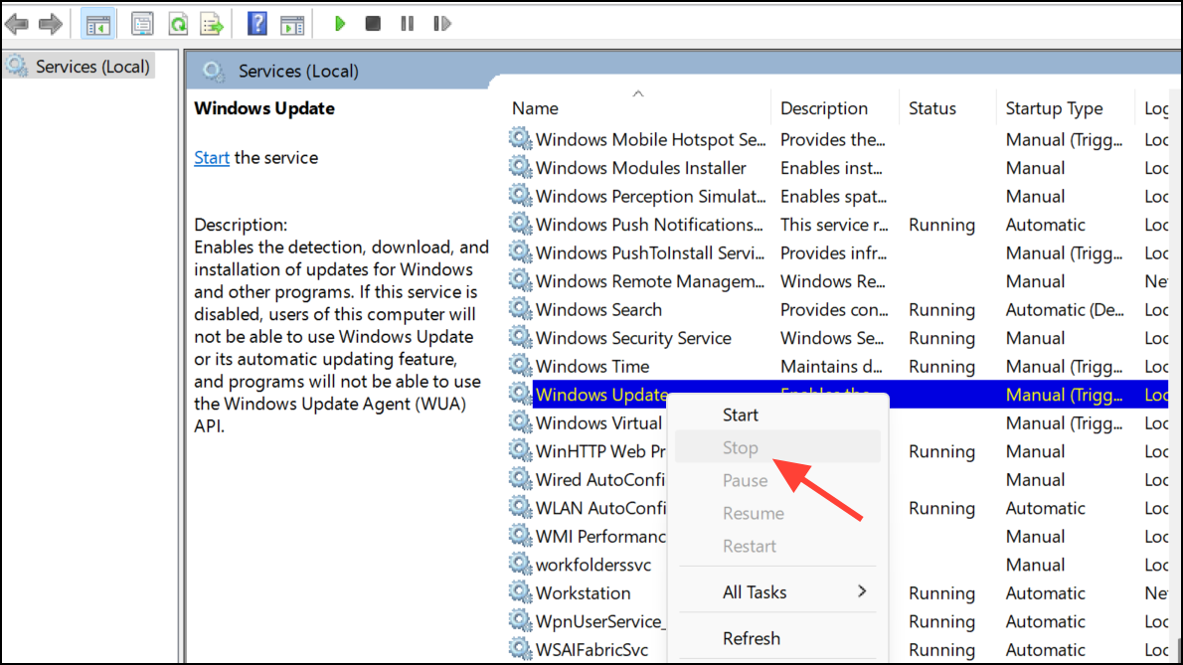
Task: Toggle the Show/Hide Action Pane icon
Action: click(x=292, y=24)
